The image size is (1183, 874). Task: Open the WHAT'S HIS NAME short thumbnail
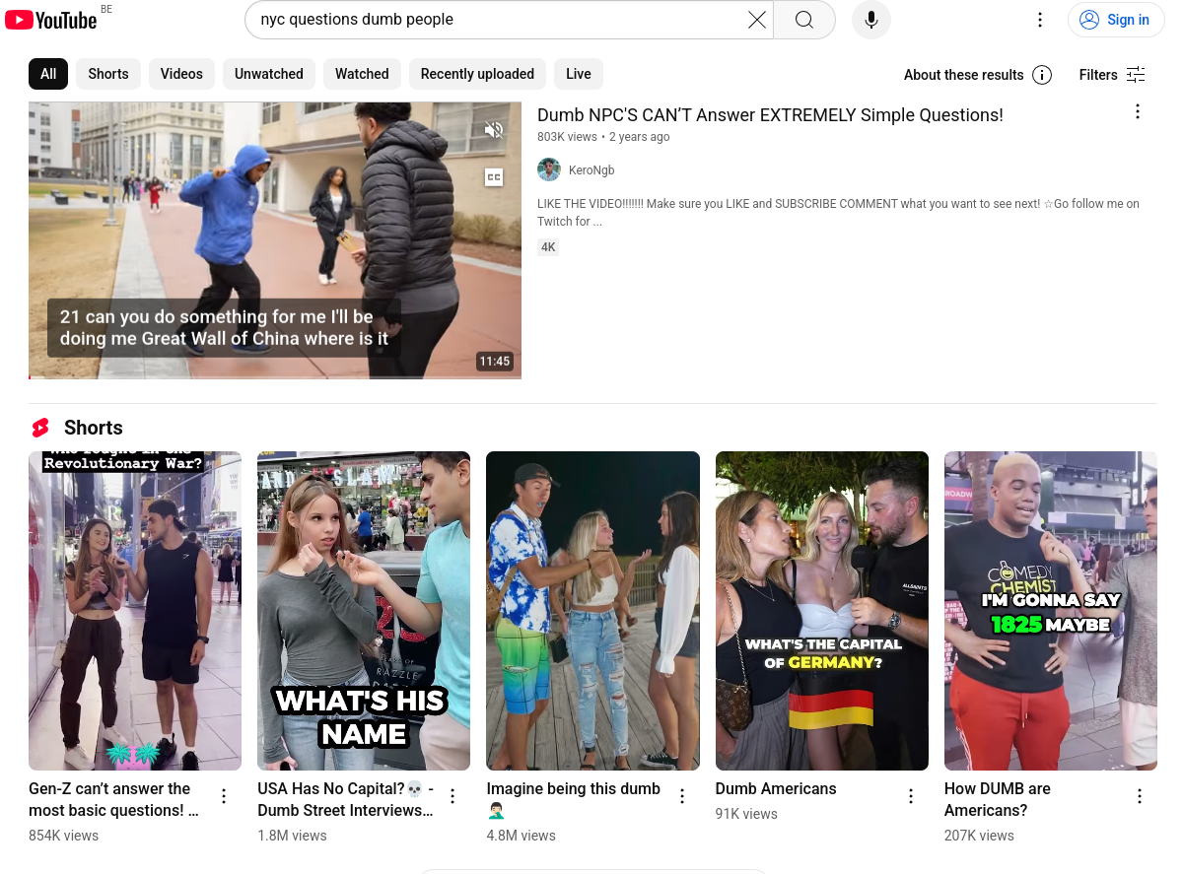364,611
